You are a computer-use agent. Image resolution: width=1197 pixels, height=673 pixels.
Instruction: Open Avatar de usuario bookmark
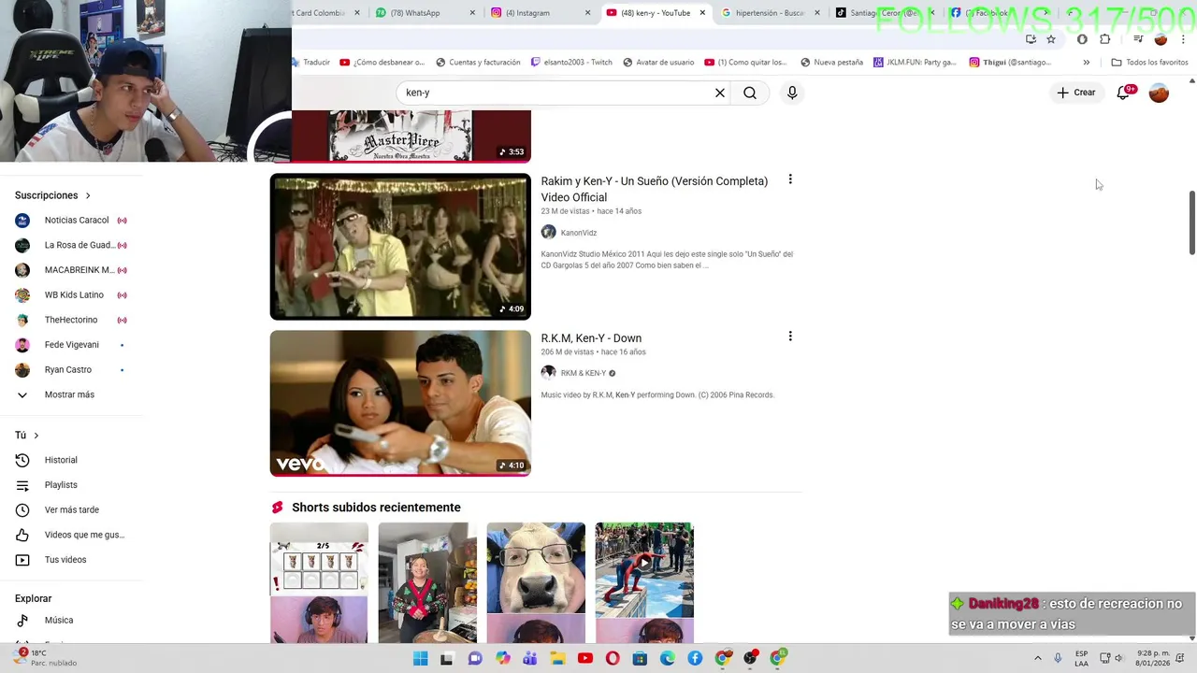tap(658, 63)
